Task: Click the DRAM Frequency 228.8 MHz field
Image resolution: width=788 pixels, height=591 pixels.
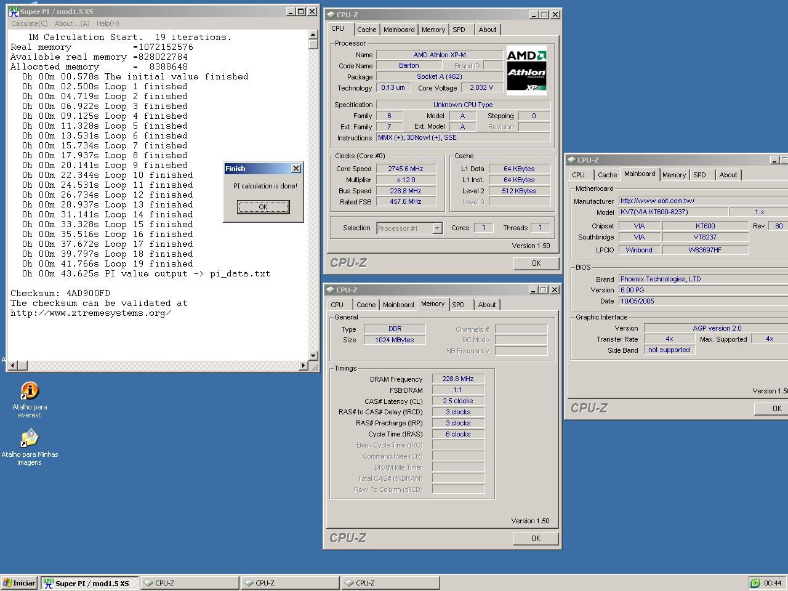Action: [x=458, y=379]
